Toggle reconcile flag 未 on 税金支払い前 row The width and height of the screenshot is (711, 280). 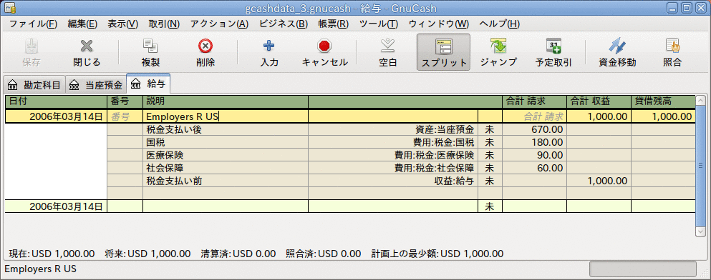pyautogui.click(x=490, y=181)
